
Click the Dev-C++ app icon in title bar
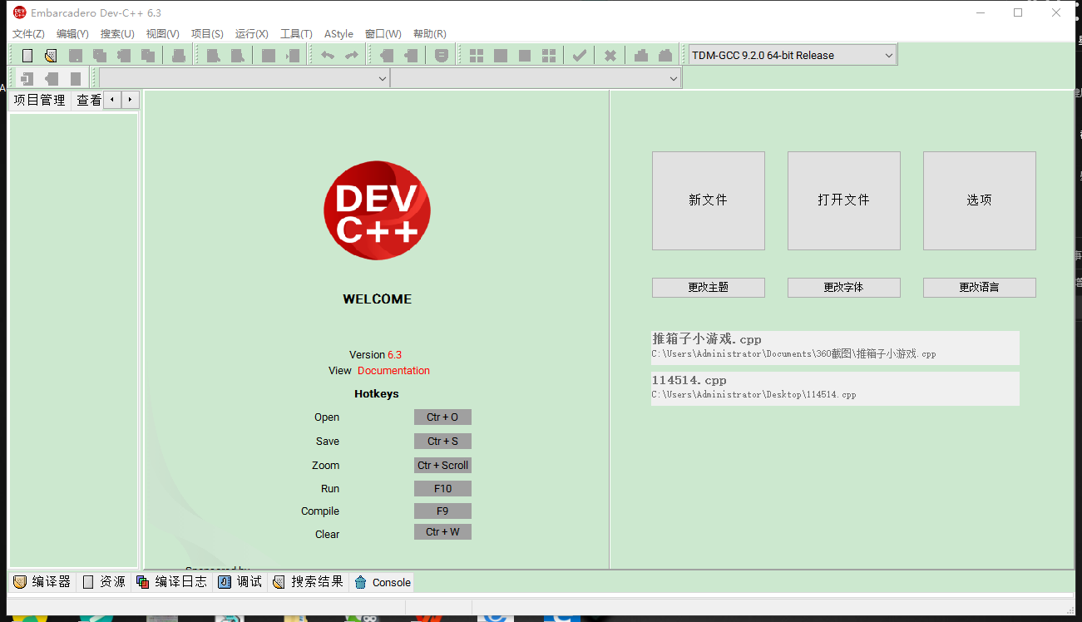point(19,12)
